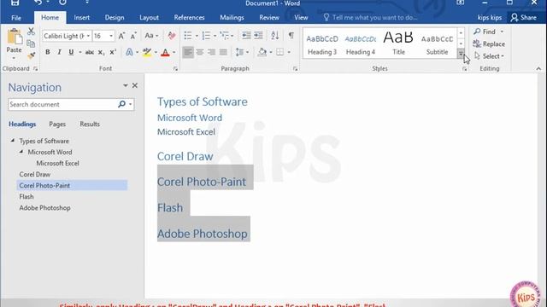Switch to the Design tab
The height and width of the screenshot is (307, 547).
(115, 17)
